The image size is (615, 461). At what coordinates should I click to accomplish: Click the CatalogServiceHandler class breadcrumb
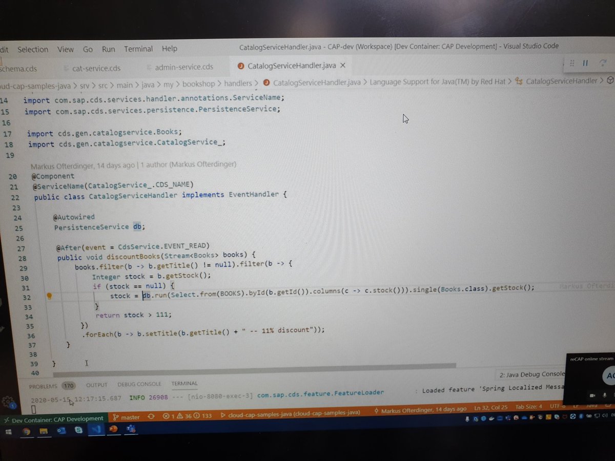click(561, 81)
